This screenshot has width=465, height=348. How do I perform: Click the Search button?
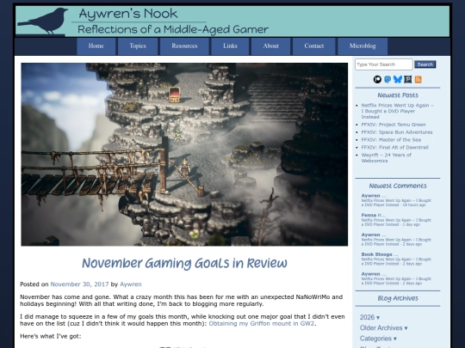[425, 64]
